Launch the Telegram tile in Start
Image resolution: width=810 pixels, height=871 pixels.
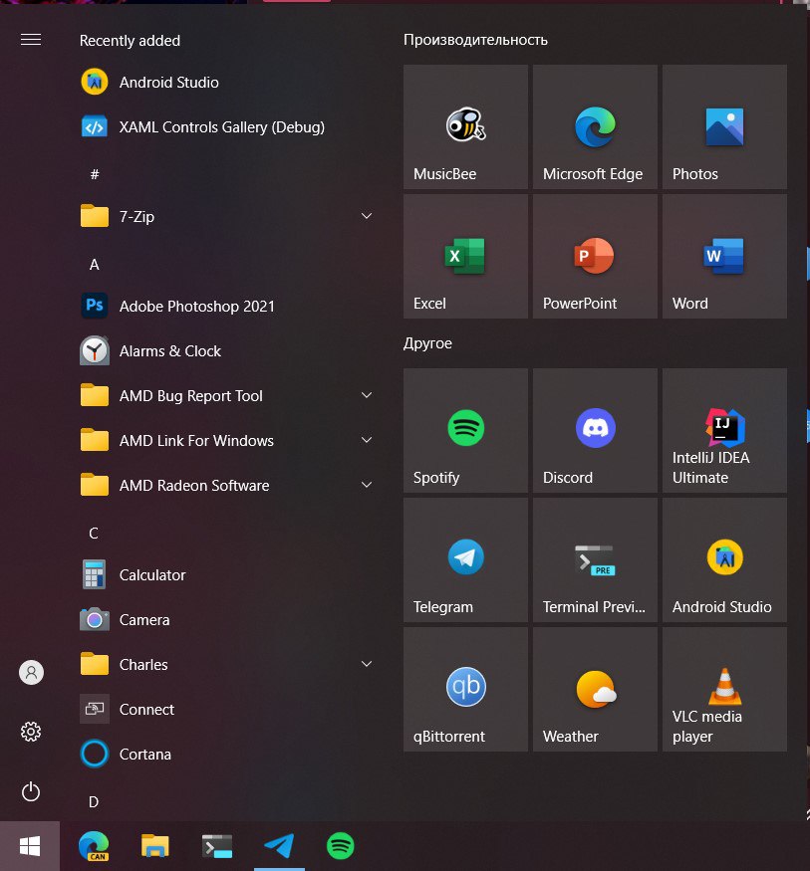465,559
